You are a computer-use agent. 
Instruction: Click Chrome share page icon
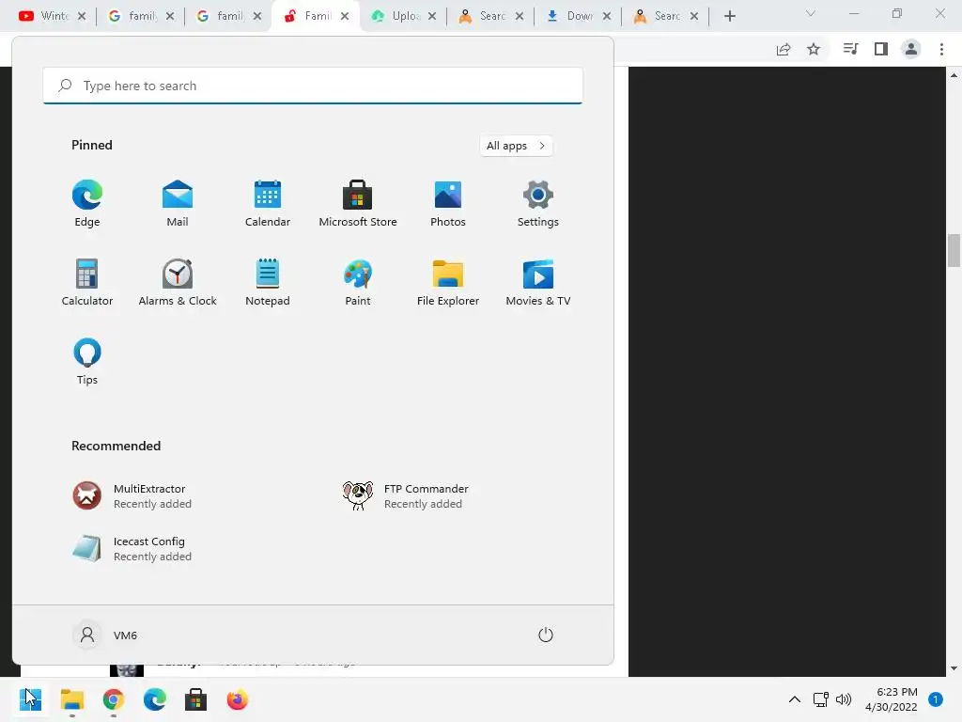(x=784, y=49)
